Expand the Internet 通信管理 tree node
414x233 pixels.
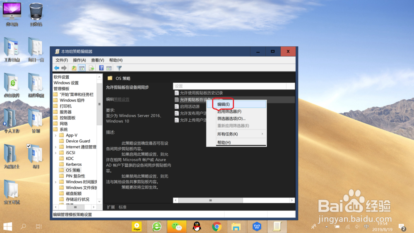56,147
